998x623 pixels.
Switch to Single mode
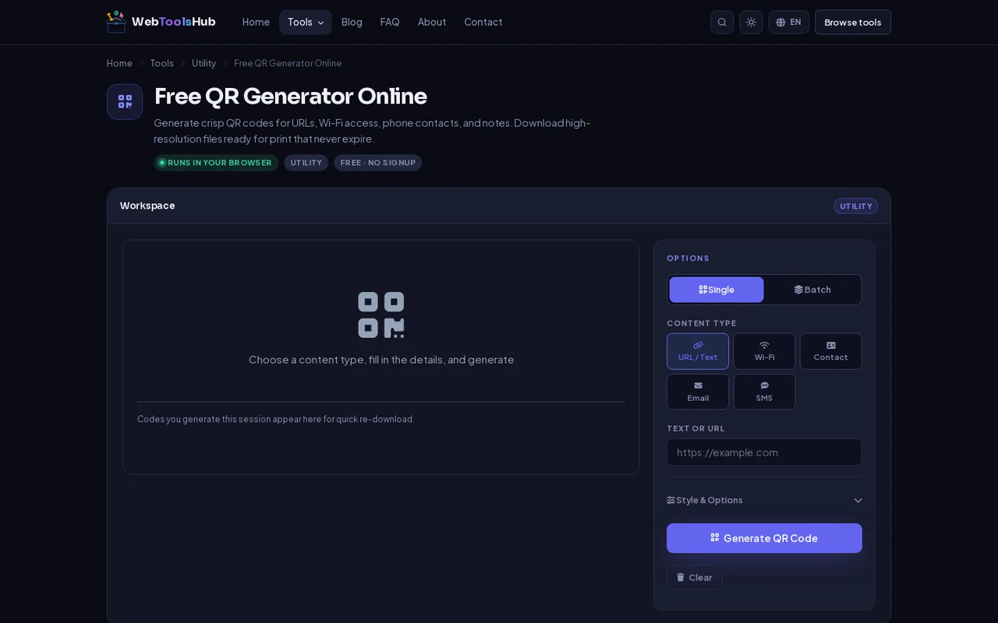717,290
